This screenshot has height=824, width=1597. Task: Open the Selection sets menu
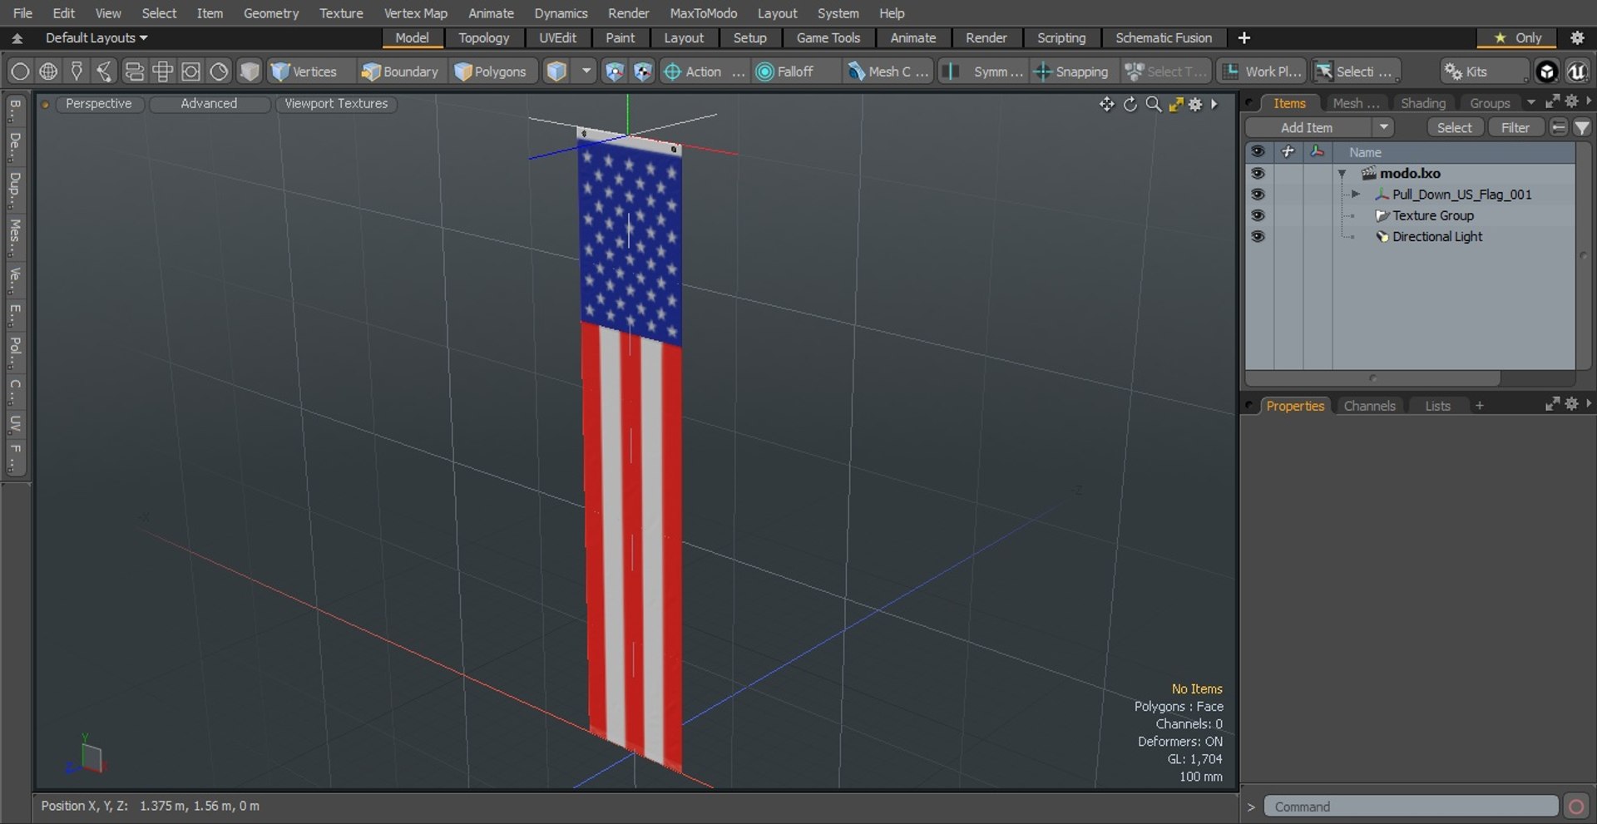(x=1356, y=72)
